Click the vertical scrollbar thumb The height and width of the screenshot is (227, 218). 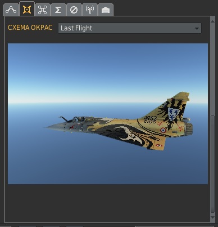tap(212, 164)
